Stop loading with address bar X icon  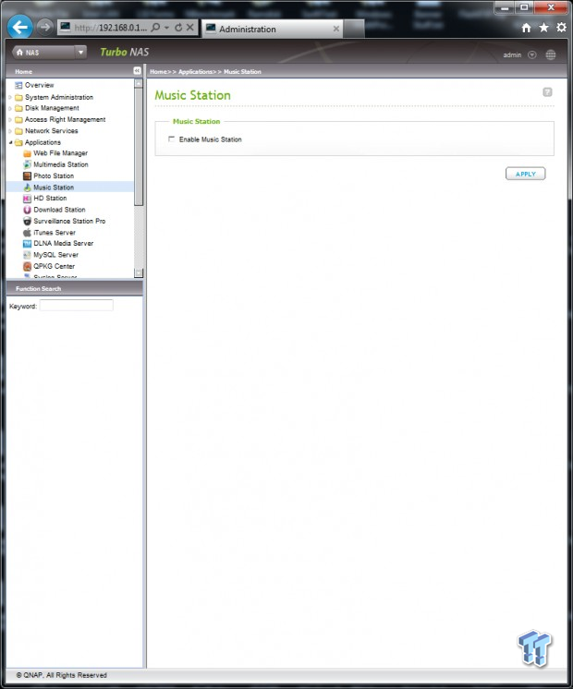(190, 27)
